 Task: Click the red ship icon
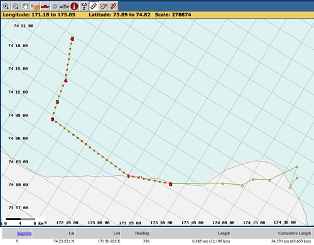click(45, 6)
